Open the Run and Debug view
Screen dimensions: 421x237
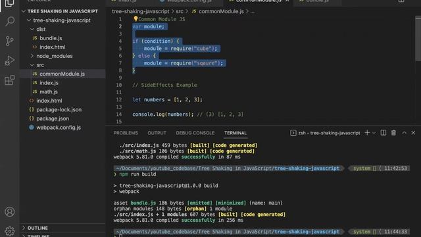point(10,61)
